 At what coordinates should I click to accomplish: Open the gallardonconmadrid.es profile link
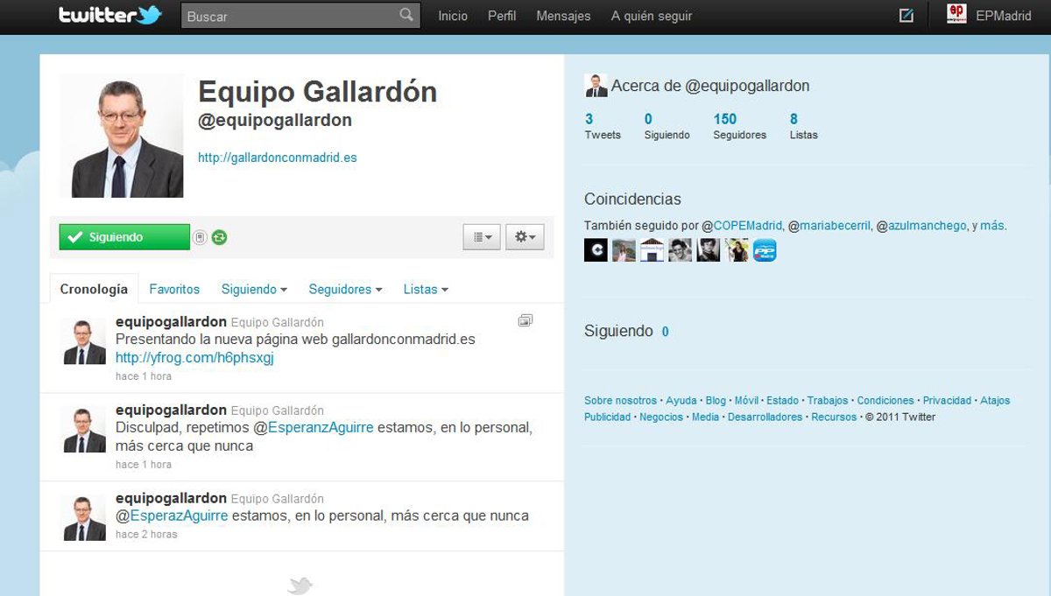point(277,158)
